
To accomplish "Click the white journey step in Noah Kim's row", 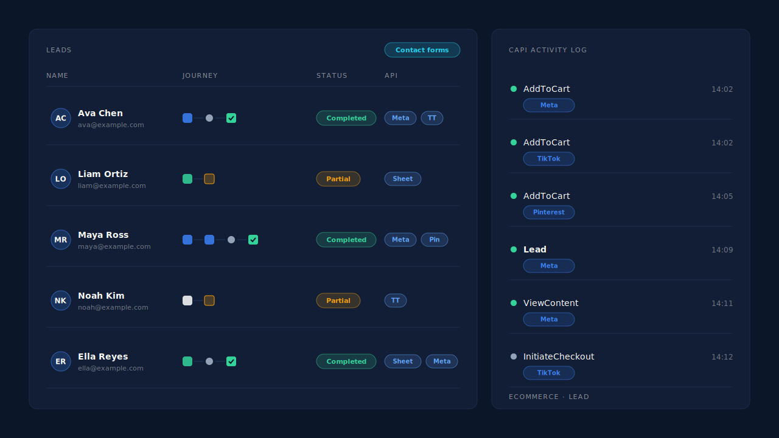I will pos(187,301).
